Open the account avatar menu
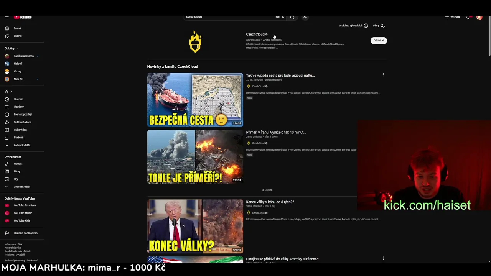This screenshot has width=491, height=276. [x=479, y=17]
